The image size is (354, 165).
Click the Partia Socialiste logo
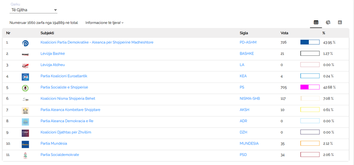coord(25,88)
